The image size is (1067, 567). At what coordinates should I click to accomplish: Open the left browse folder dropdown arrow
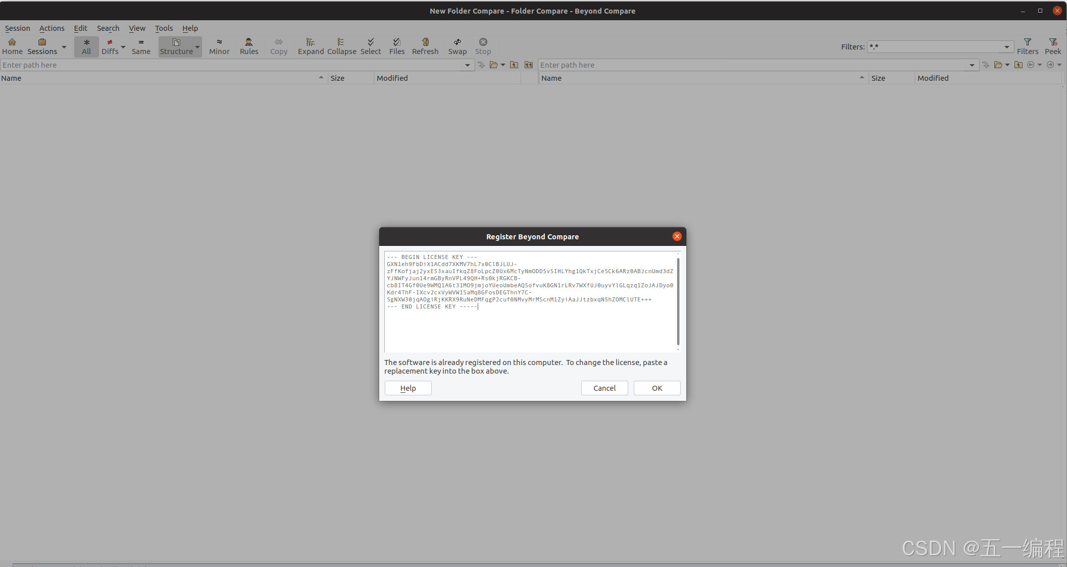coord(503,65)
